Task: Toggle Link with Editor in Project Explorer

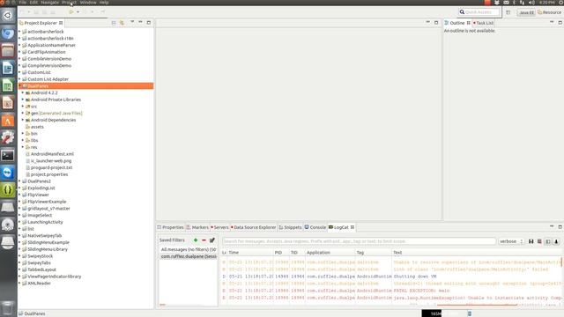Action: click(122, 23)
